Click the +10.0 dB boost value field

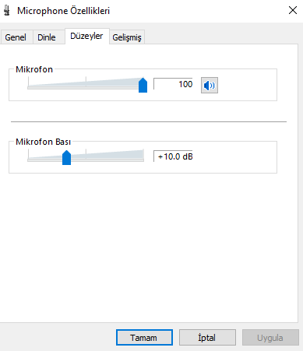tap(173, 156)
